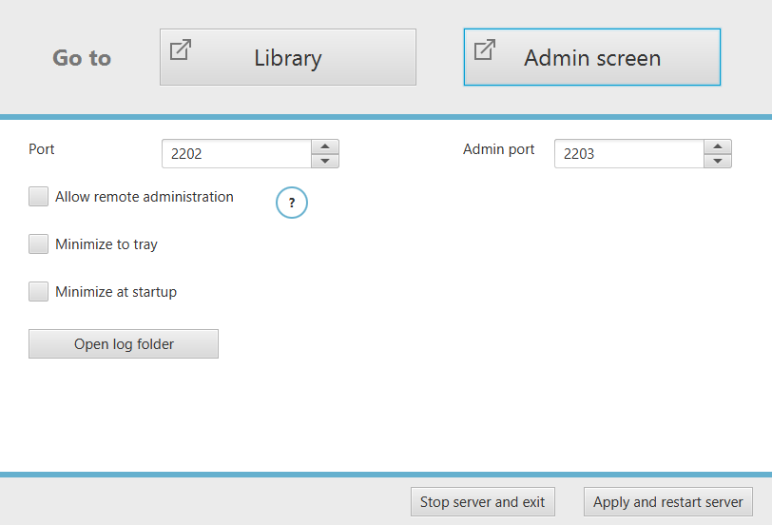Click the external-link icon on Admin screen button
772x525 pixels.
484,49
